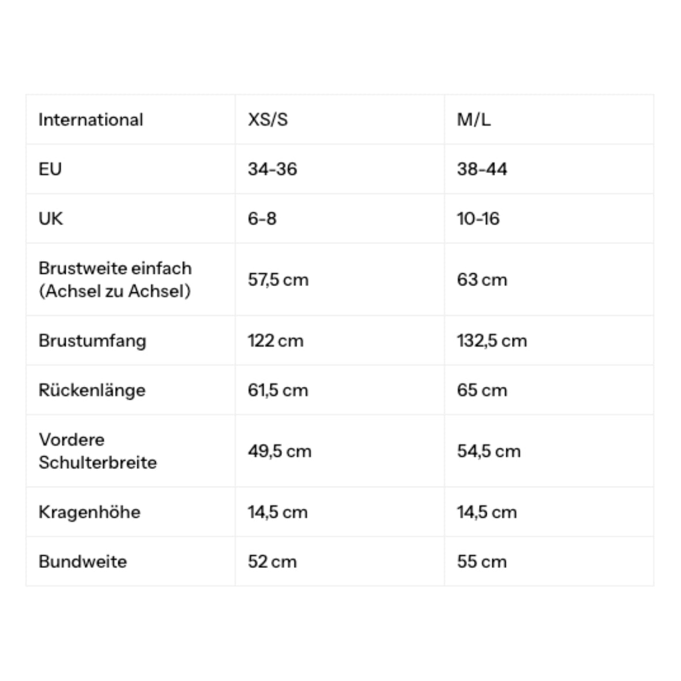Screen dimensions: 681x681
Task: Select the 55 cm Bundweite value
Action: click(481, 562)
